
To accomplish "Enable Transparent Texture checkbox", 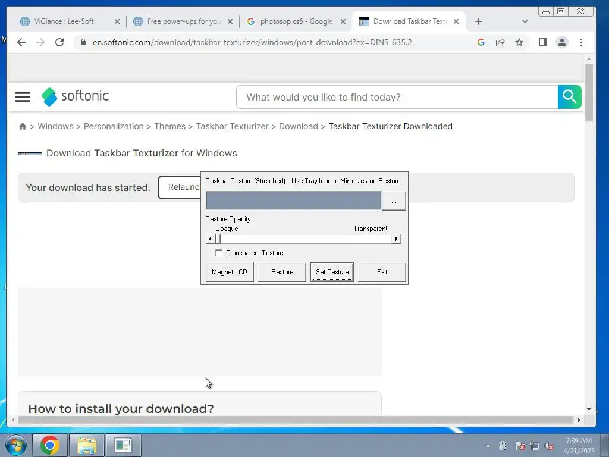I will click(219, 253).
